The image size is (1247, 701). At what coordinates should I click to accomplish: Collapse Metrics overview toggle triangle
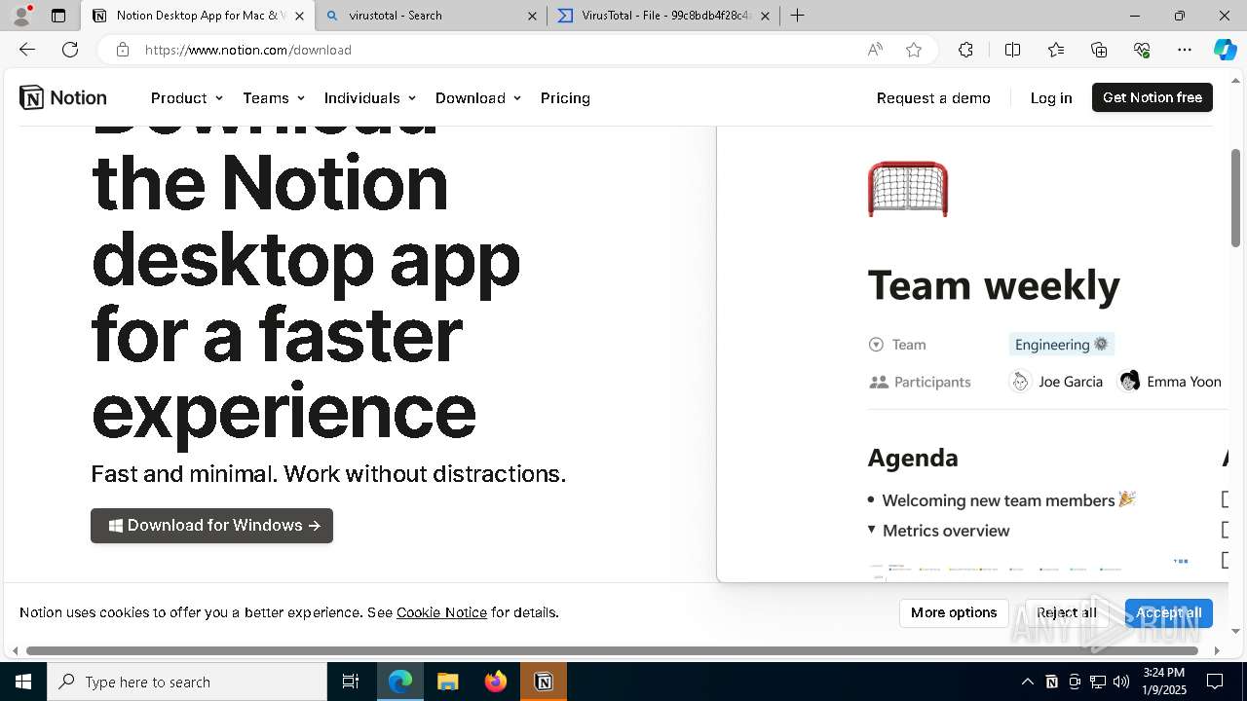(871, 530)
